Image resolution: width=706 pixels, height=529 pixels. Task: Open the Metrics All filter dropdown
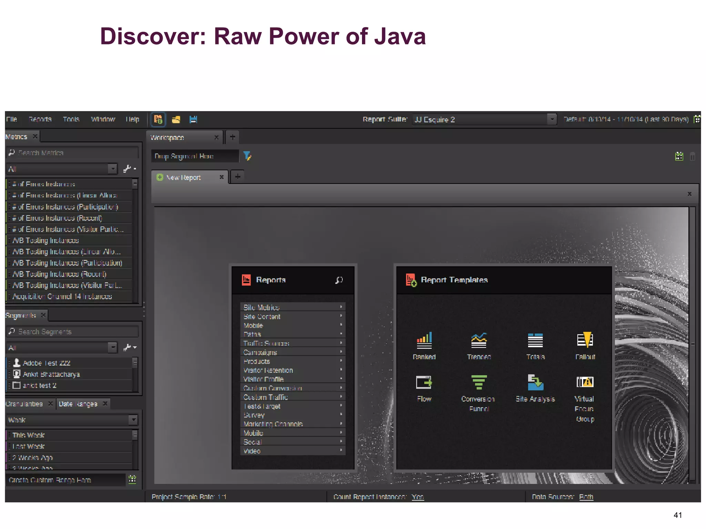click(62, 169)
